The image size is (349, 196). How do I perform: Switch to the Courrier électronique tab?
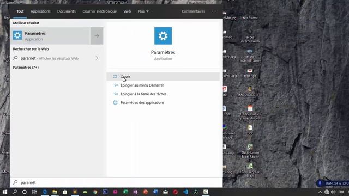99,11
